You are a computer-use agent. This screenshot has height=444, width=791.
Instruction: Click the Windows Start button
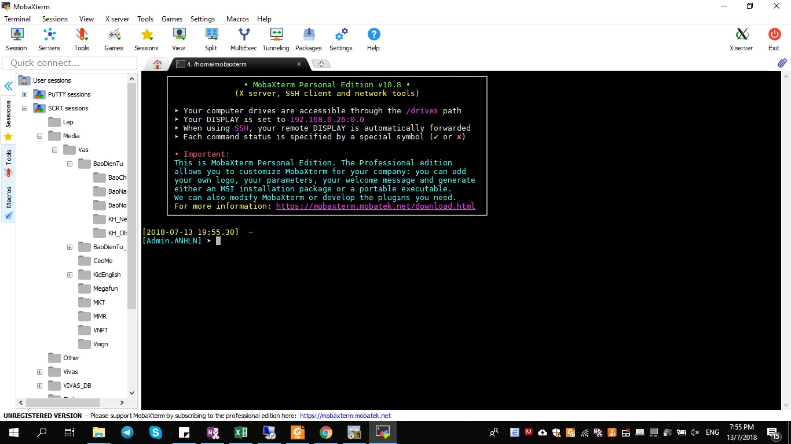(x=14, y=432)
